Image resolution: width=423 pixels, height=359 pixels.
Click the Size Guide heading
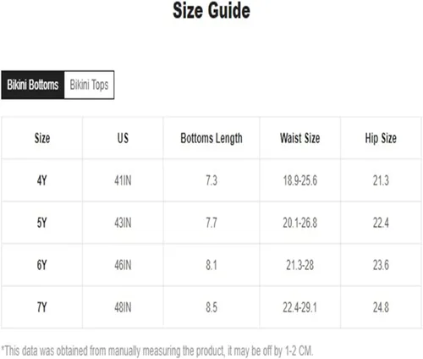211,11
